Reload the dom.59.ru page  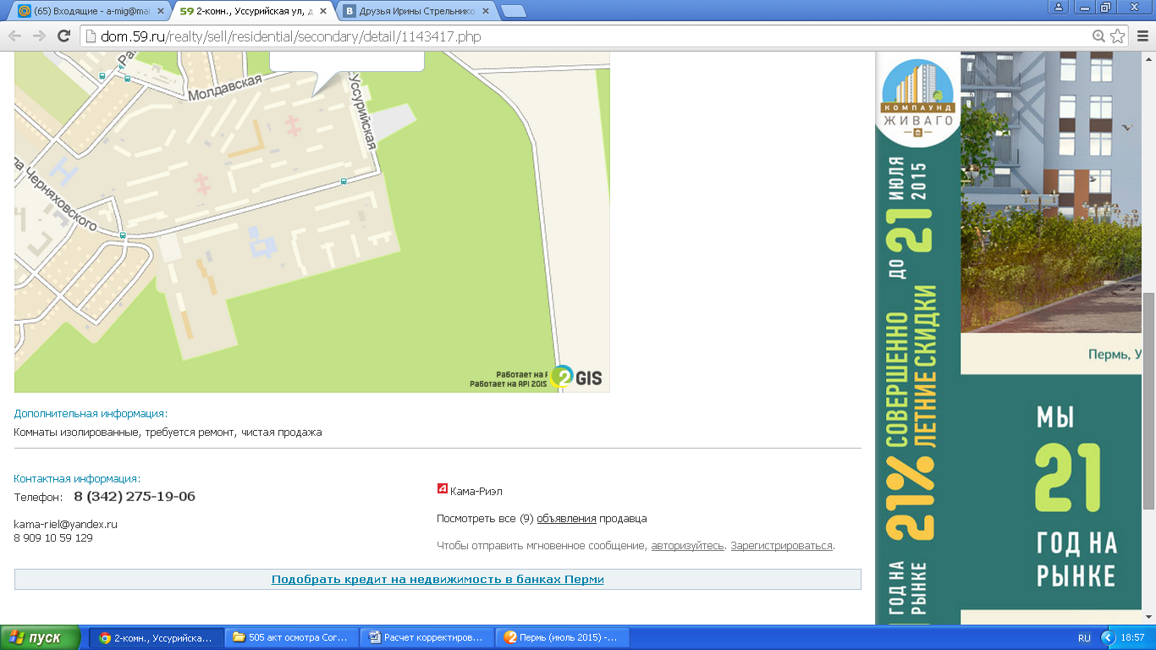63,36
